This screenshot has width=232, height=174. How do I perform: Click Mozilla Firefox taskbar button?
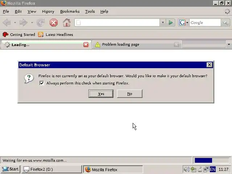click(x=113, y=169)
